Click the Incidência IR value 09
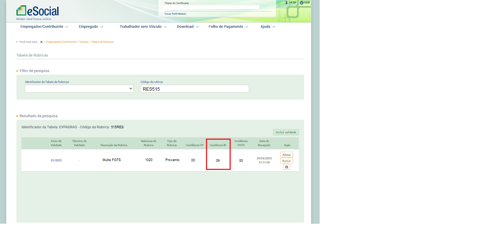Screen dimensions: 478x230 [x=218, y=160]
